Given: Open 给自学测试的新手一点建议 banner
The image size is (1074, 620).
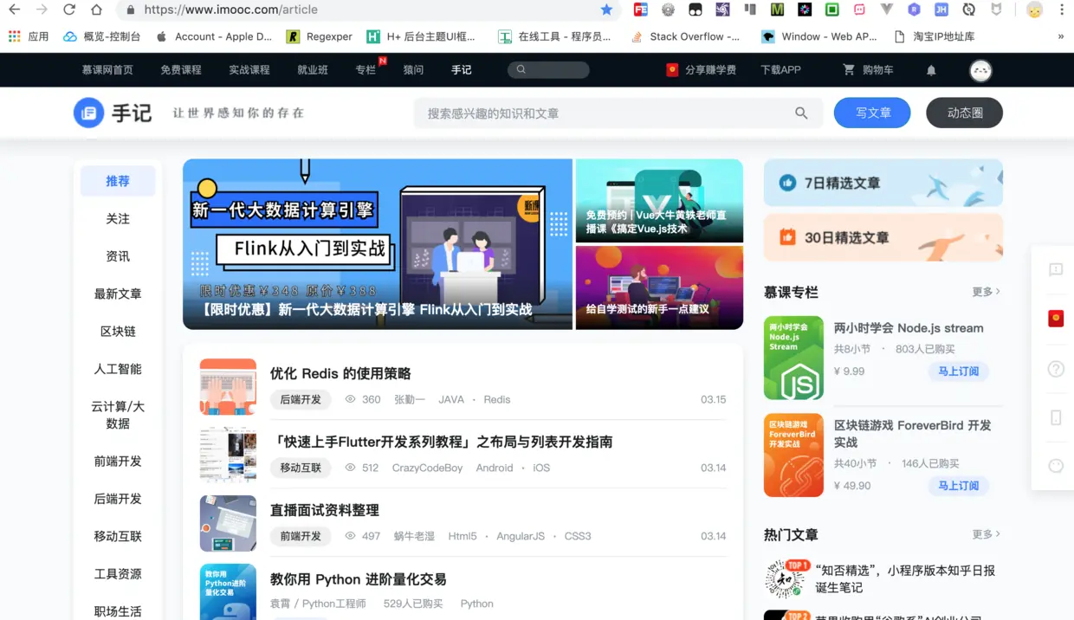Looking at the screenshot, I should coord(659,287).
